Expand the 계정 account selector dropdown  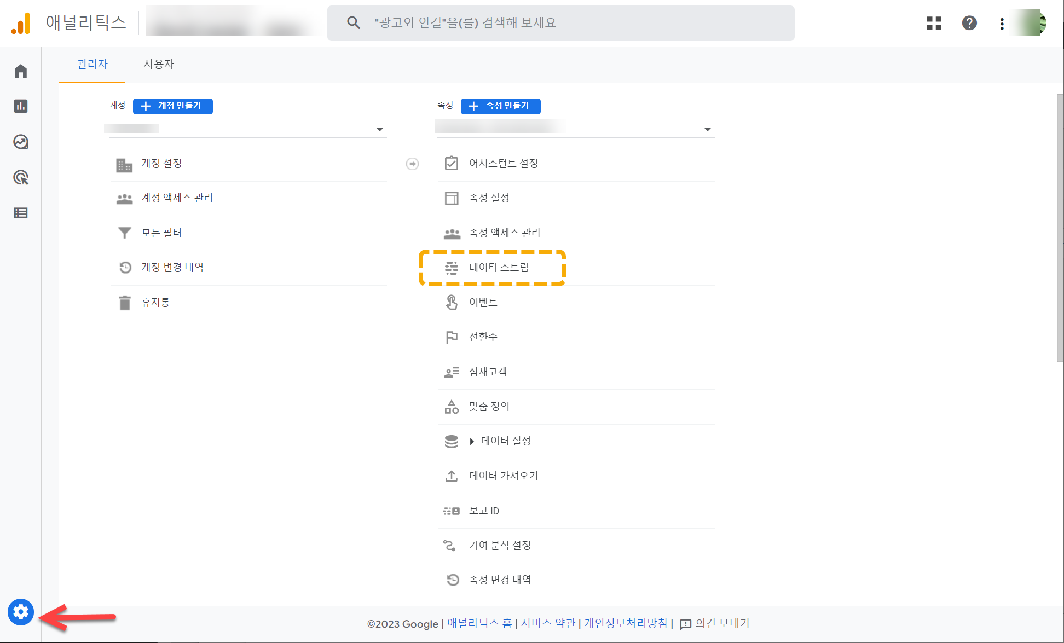tap(379, 130)
